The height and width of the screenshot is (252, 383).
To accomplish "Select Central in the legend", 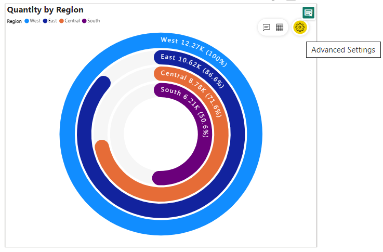I will [x=62, y=21].
